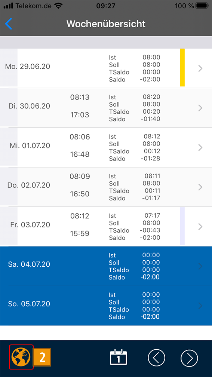Screen dimensions: 212x377
Task: Expand the Mo. 29.06.20 row chevron
Action: tap(200, 68)
